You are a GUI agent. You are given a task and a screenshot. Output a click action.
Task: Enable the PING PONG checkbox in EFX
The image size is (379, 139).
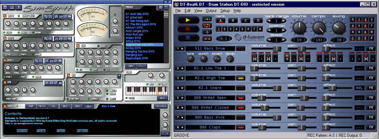coord(68,98)
